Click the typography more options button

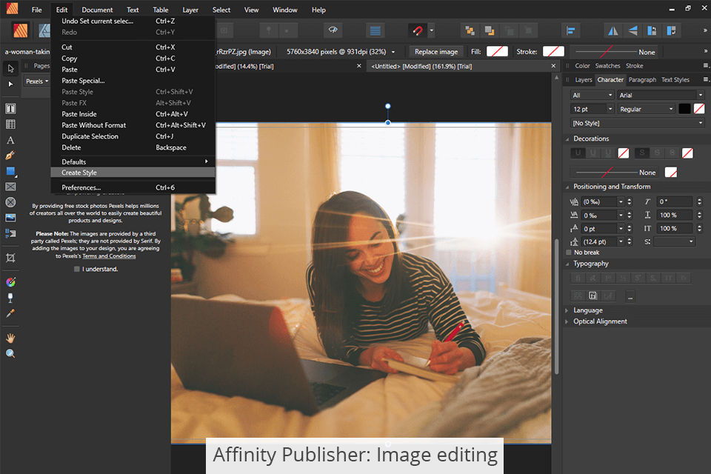click(x=630, y=296)
